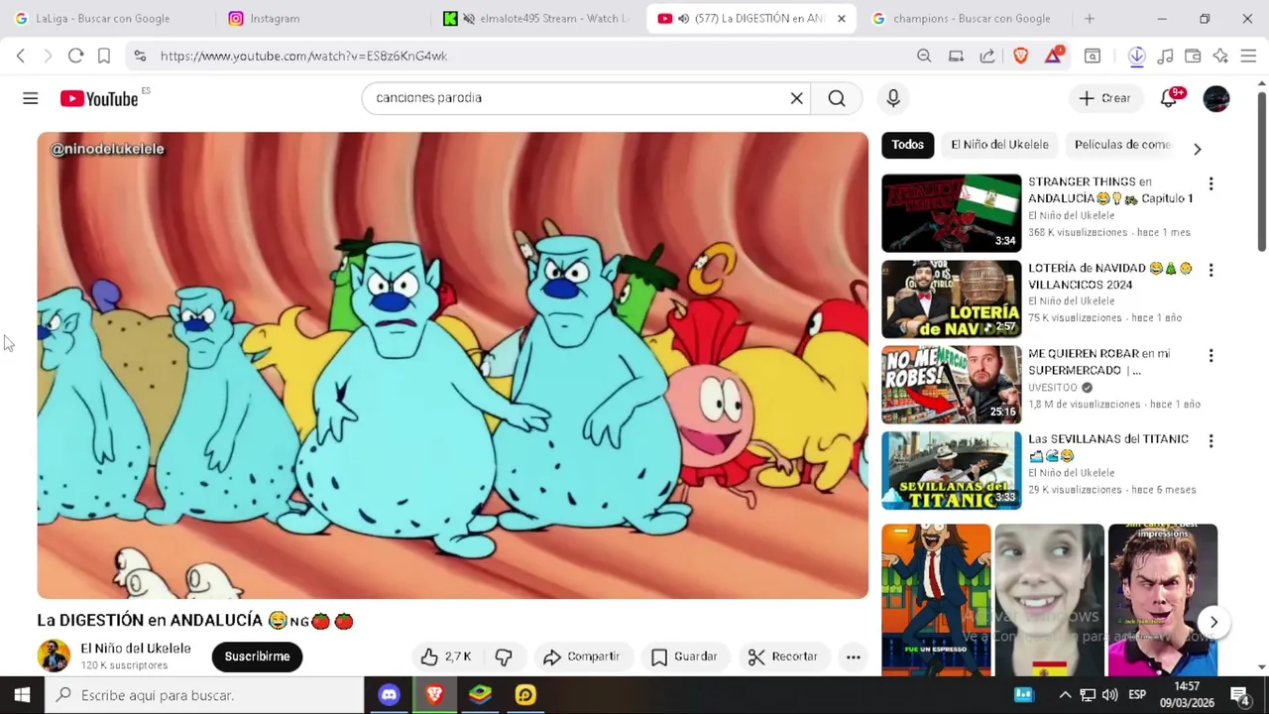Screen dimensions: 1269x714
Task: Open options for STRANGER THINGS en ANDALUCÍA video
Action: tap(1211, 184)
